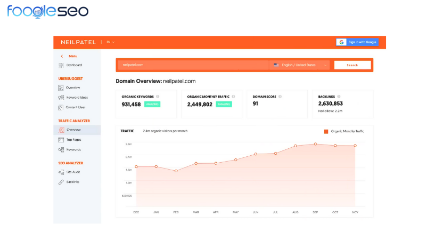Click the neilpatel.com domain search field
The width and height of the screenshot is (426, 240).
(x=192, y=65)
